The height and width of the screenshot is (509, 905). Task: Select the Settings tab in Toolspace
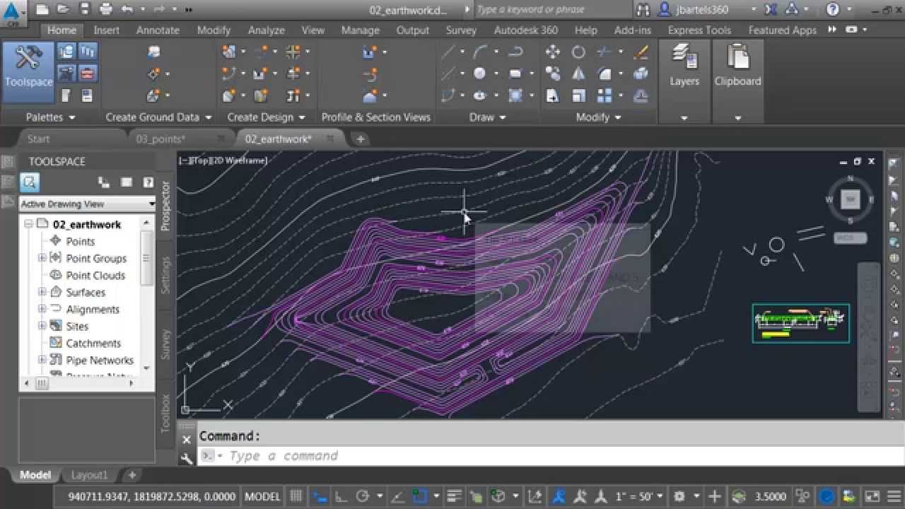(165, 274)
